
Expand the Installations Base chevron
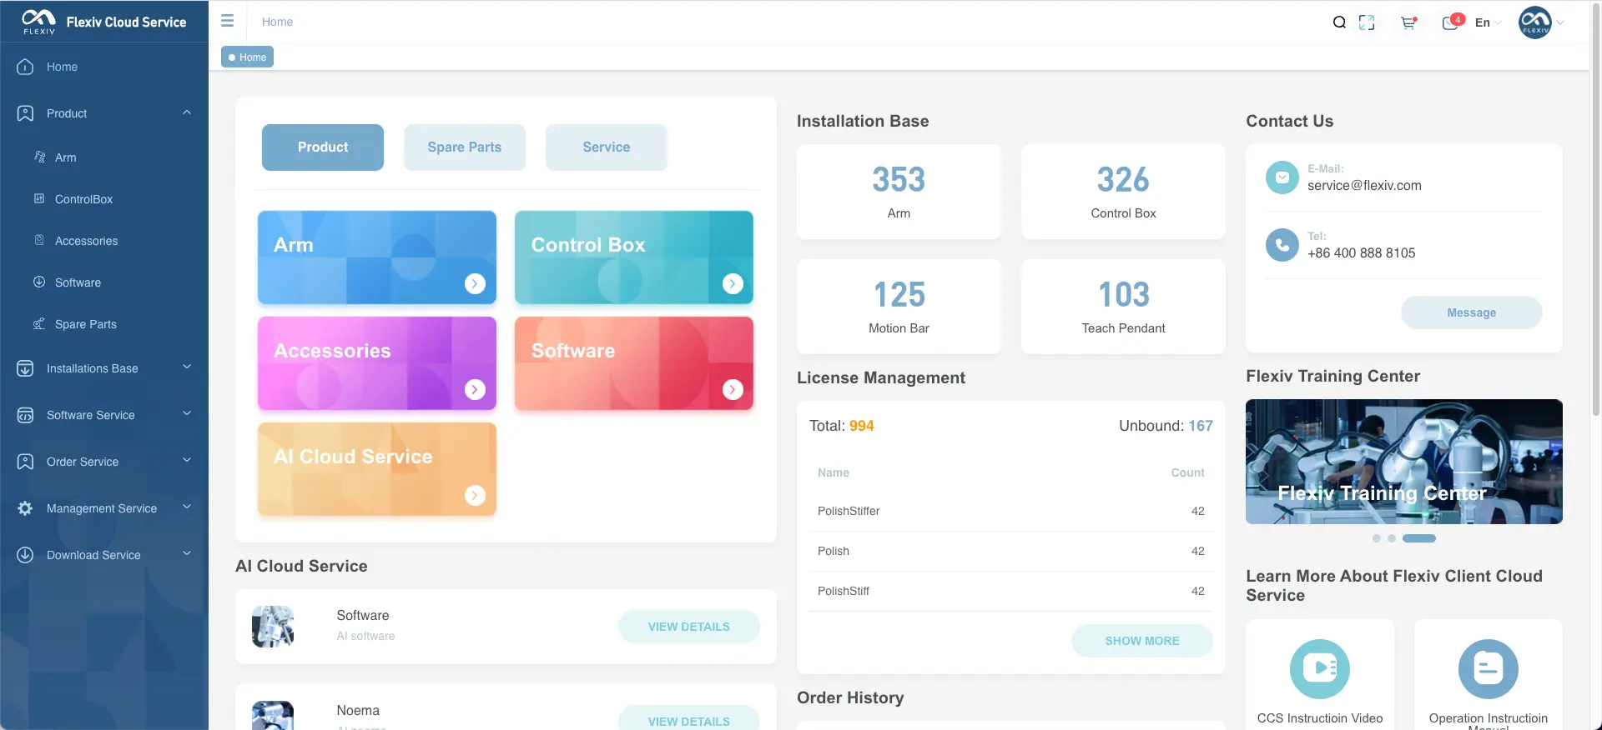coord(187,367)
